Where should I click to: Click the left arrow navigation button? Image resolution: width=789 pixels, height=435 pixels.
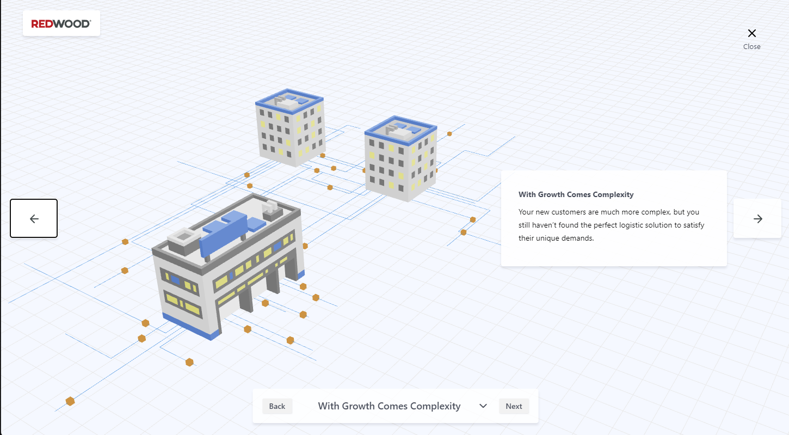34,218
